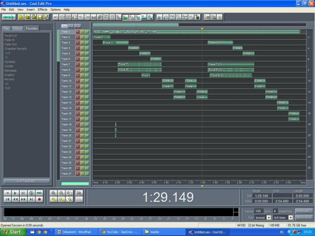Click the Track 1 name label

pos(65,31)
